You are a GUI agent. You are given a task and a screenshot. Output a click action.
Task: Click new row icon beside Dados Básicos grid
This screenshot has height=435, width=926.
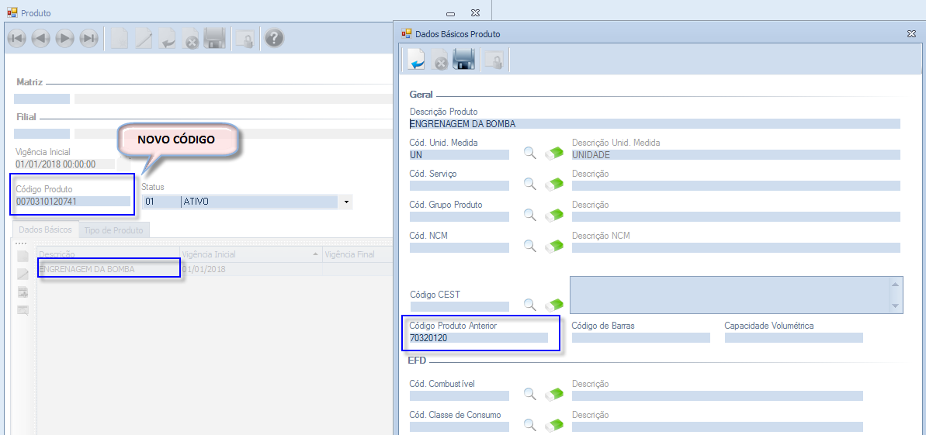pyautogui.click(x=23, y=256)
